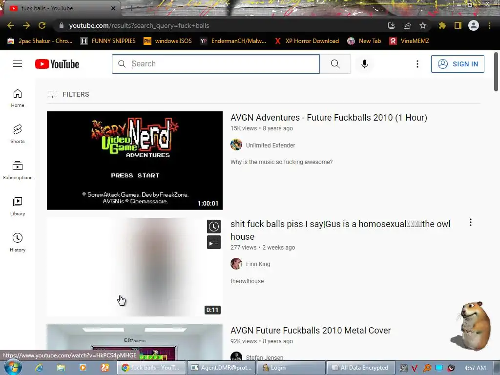Open the 'Gus ... the owl house' video title

click(x=340, y=230)
